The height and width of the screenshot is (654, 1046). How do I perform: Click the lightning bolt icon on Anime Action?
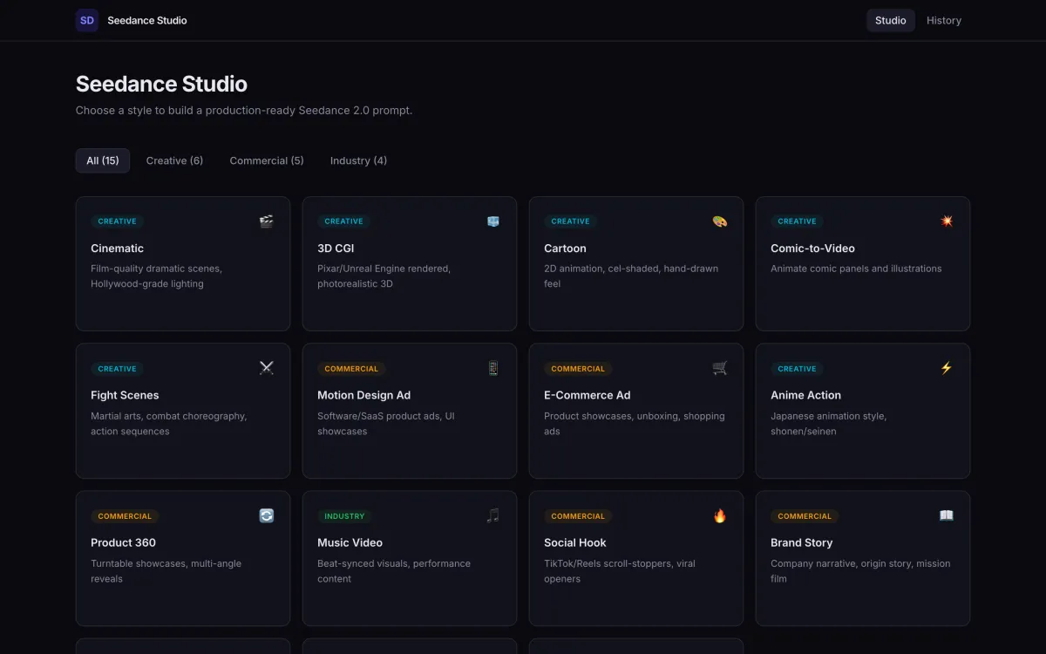point(947,368)
